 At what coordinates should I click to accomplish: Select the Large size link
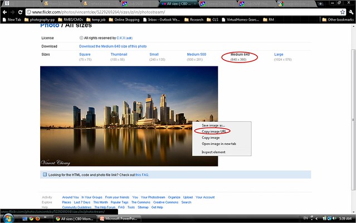[279, 55]
